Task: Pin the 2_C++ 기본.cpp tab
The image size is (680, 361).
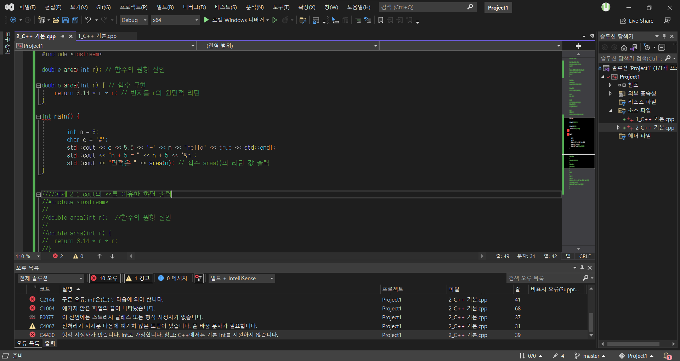Action: [63, 36]
